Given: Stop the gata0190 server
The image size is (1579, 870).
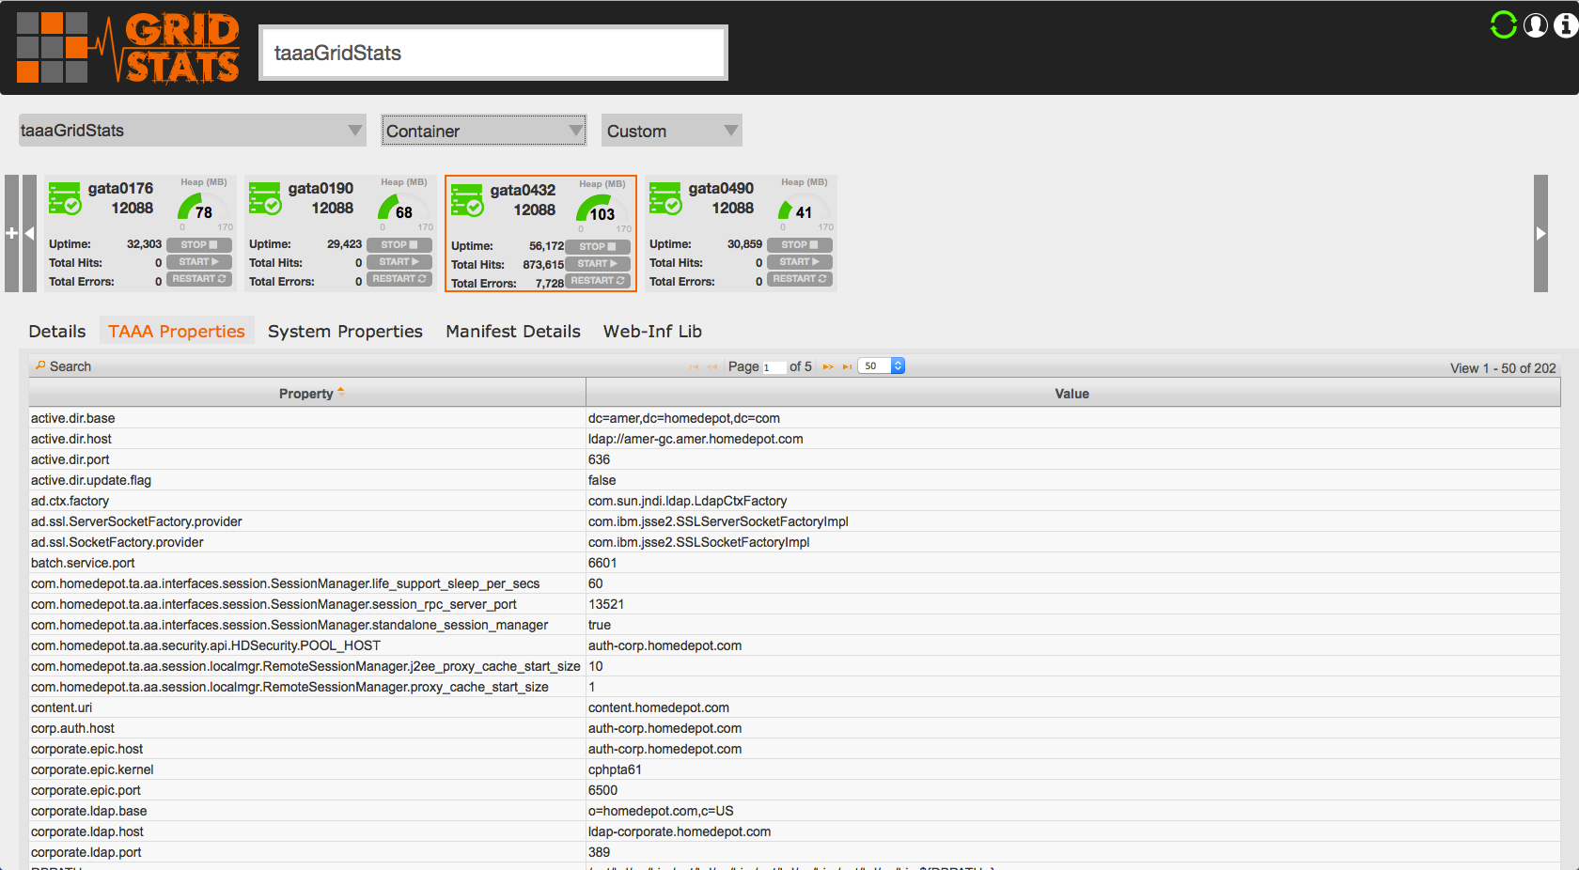Looking at the screenshot, I should pyautogui.click(x=399, y=245).
